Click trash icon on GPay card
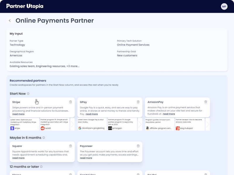 (x=138, y=102)
